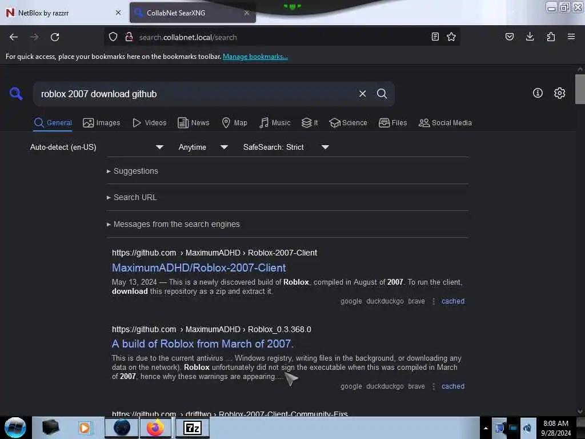Screen dimensions: 585x439
Task: Switch to Map category
Action: (x=234, y=123)
